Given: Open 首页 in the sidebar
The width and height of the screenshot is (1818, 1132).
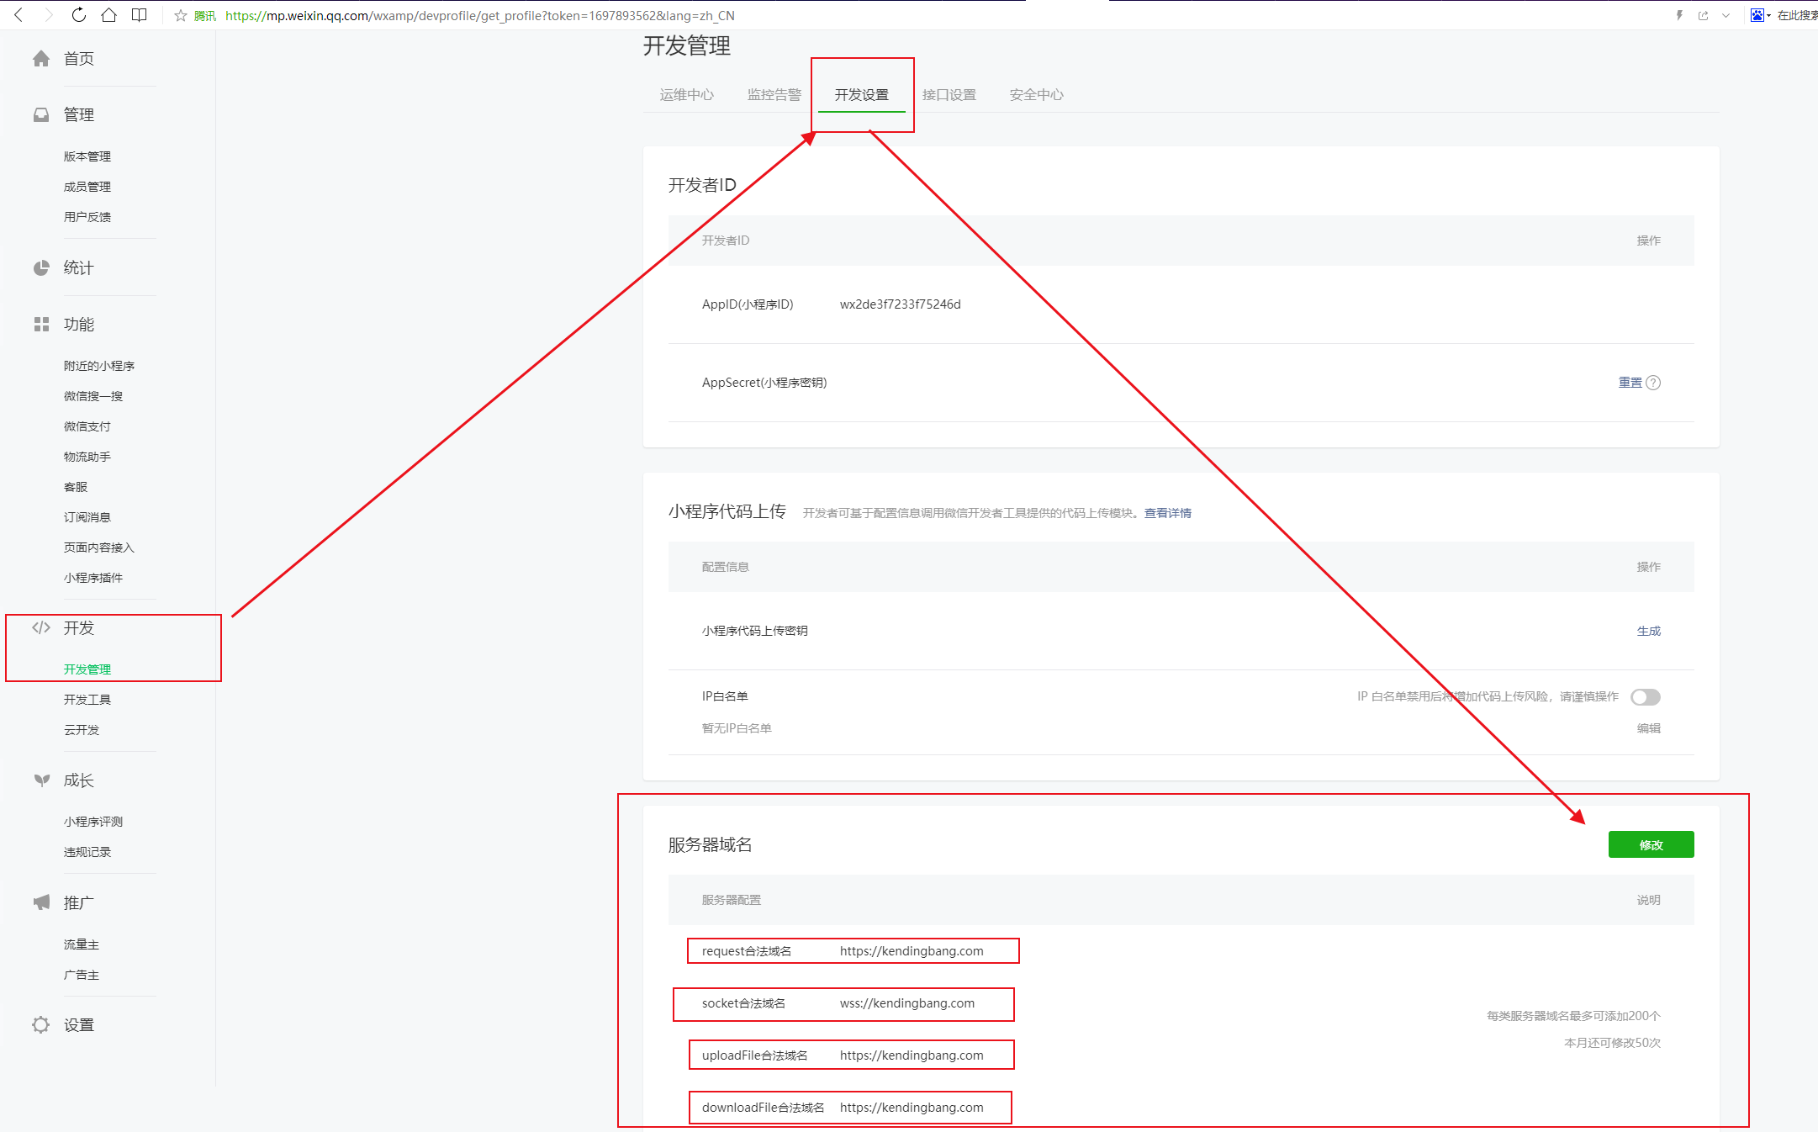Looking at the screenshot, I should pyautogui.click(x=79, y=58).
